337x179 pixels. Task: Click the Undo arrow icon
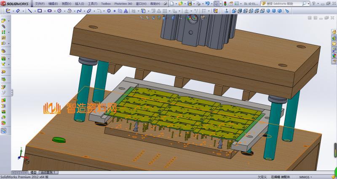[207, 3]
